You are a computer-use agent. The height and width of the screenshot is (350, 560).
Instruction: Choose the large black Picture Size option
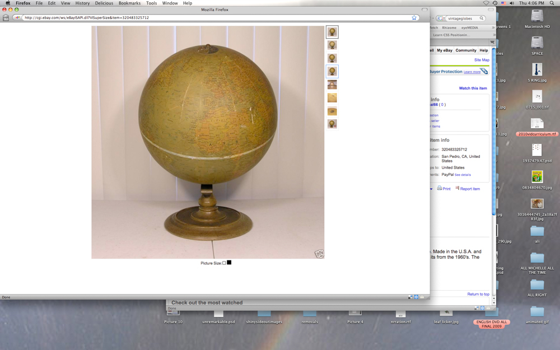229,263
